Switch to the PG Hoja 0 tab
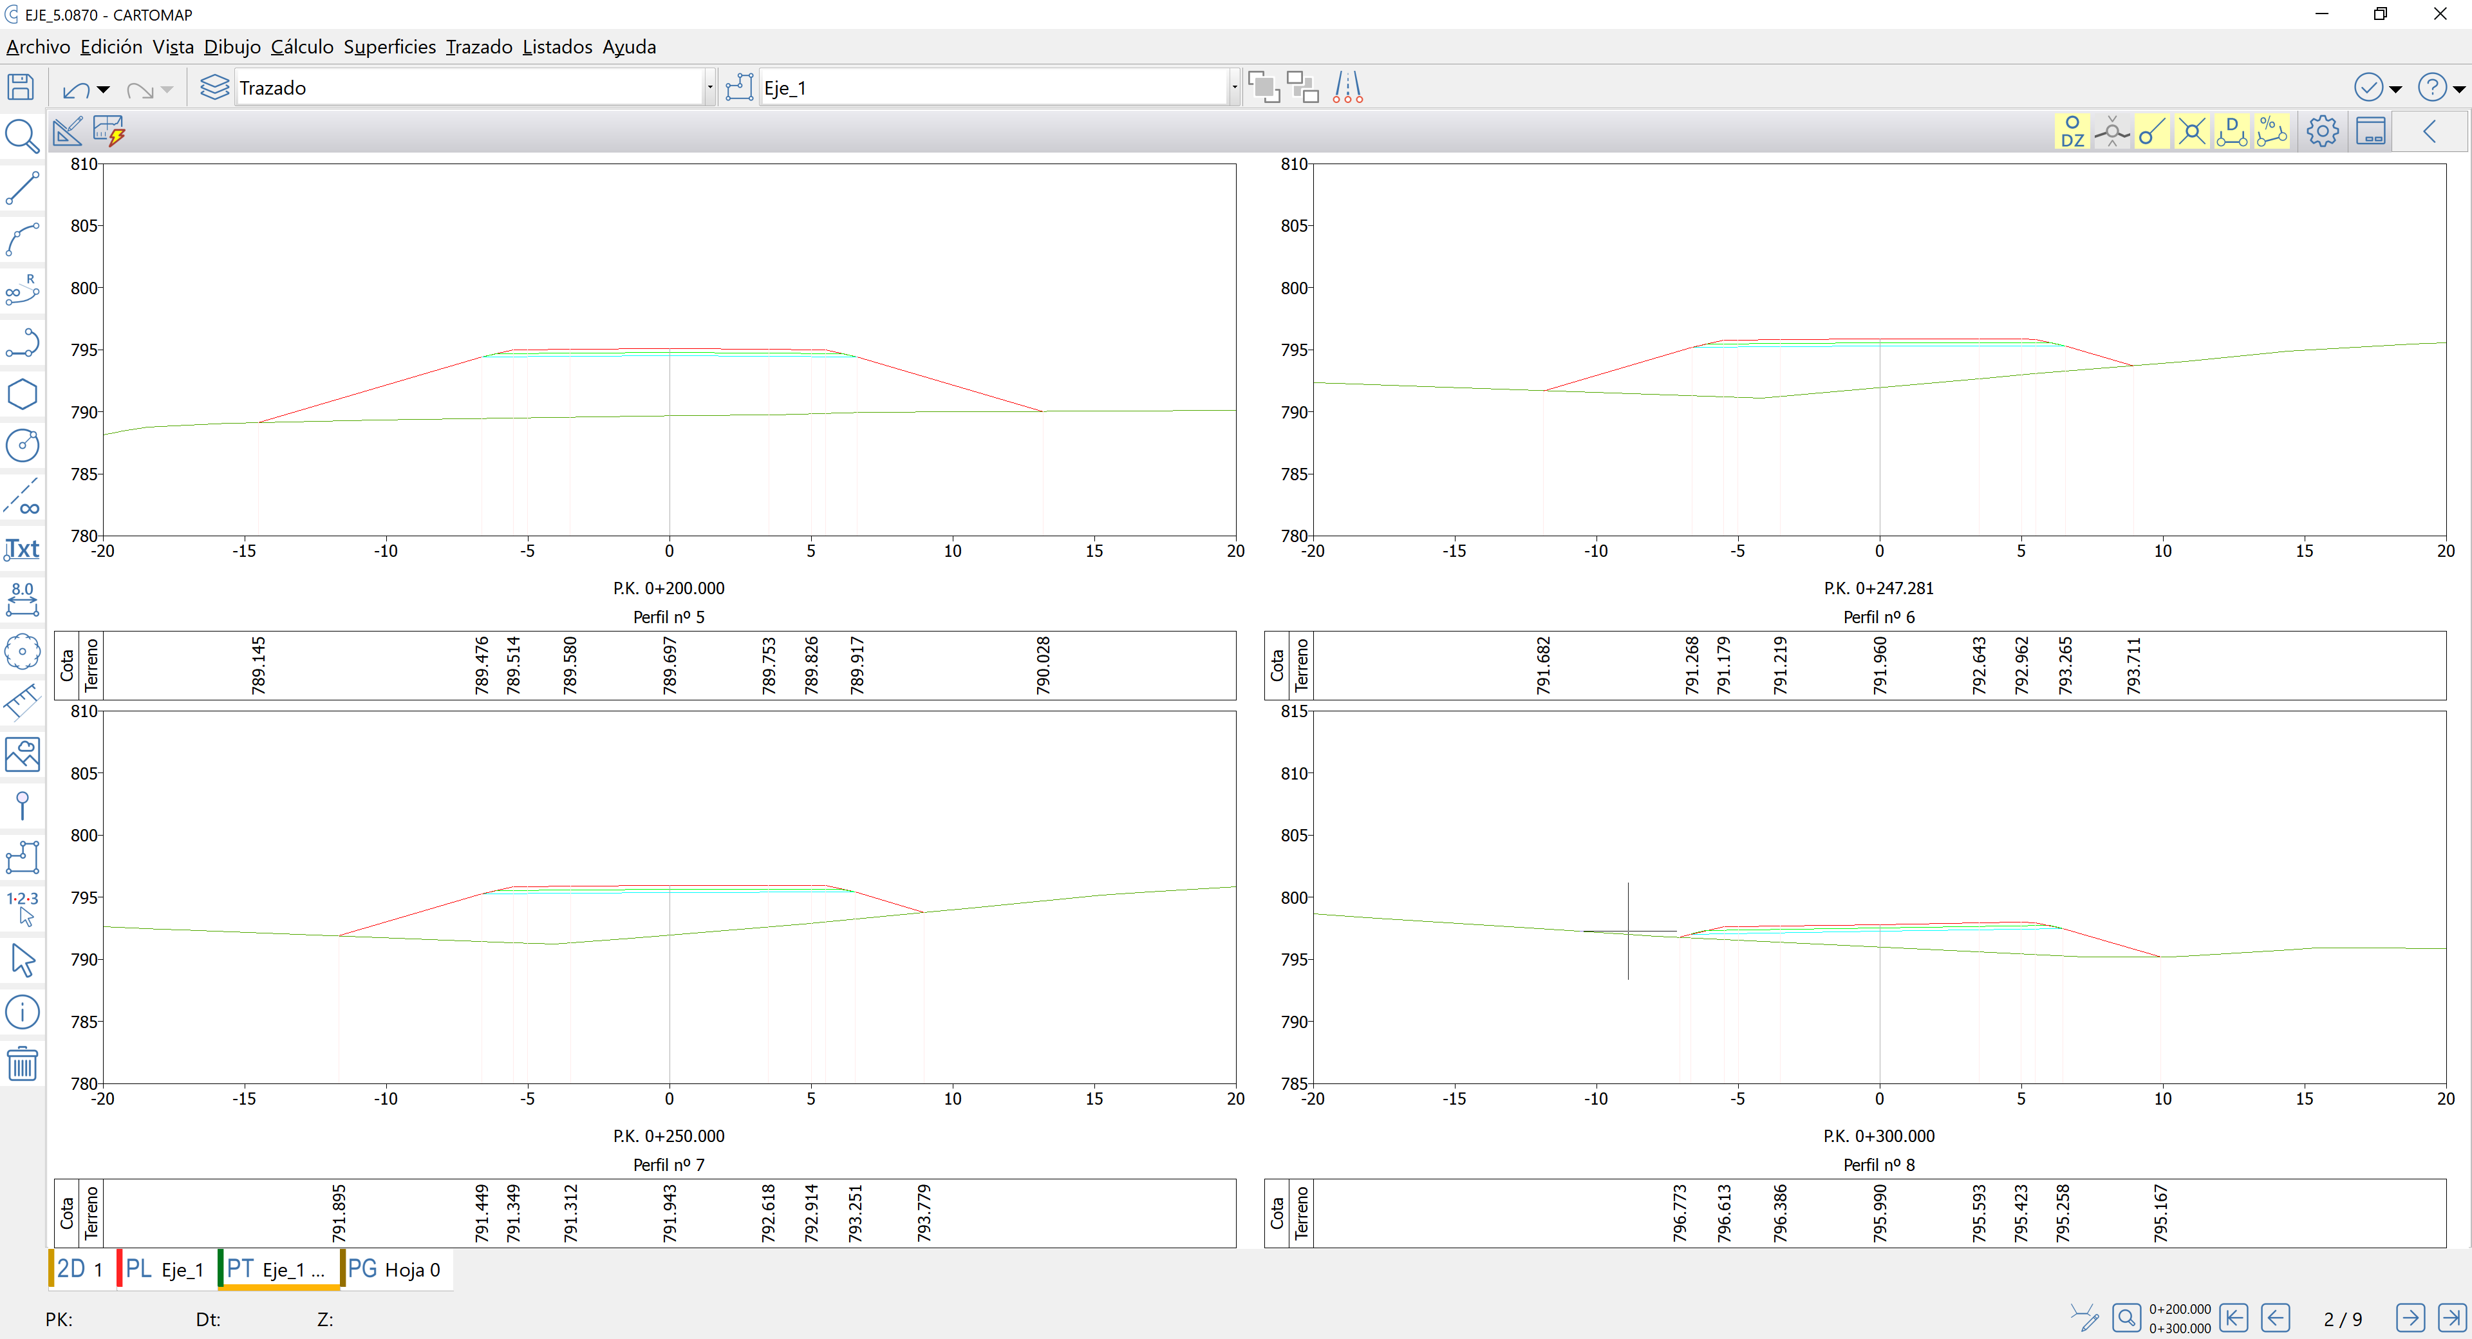Screen dimensions: 2472x1339 (x=395, y=1269)
